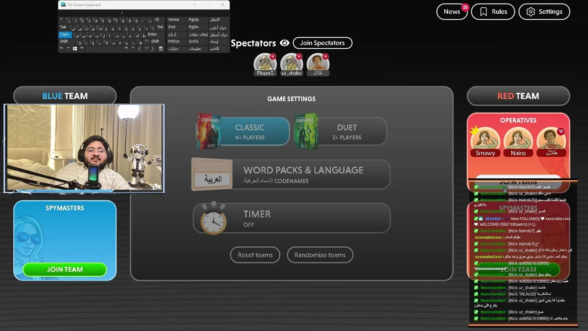
Task: Click the number 5 key on On-Screen Keyboard
Action: pos(103,20)
